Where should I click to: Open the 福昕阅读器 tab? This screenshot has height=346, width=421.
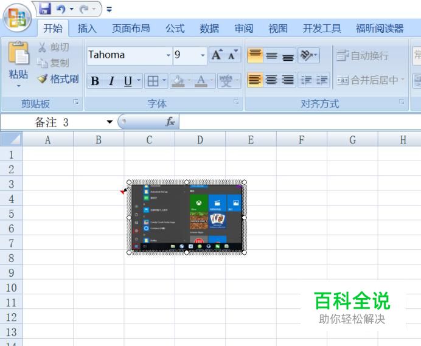coord(380,28)
